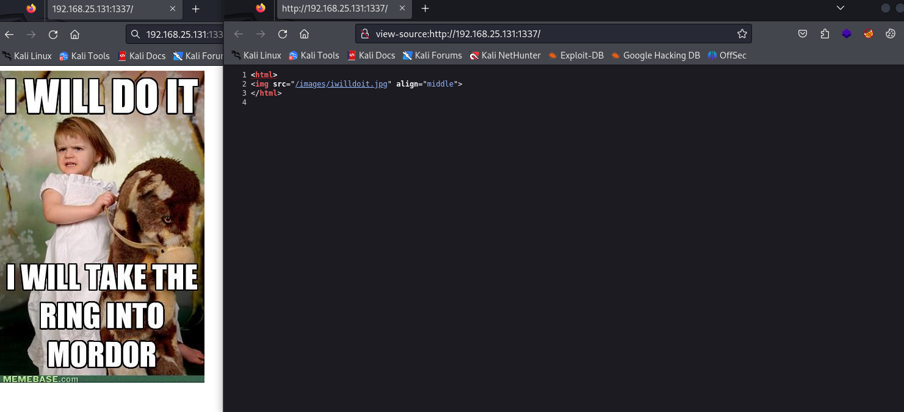This screenshot has width=904, height=412.
Task: Click Firefox logo icon in left window
Action: coord(31,9)
